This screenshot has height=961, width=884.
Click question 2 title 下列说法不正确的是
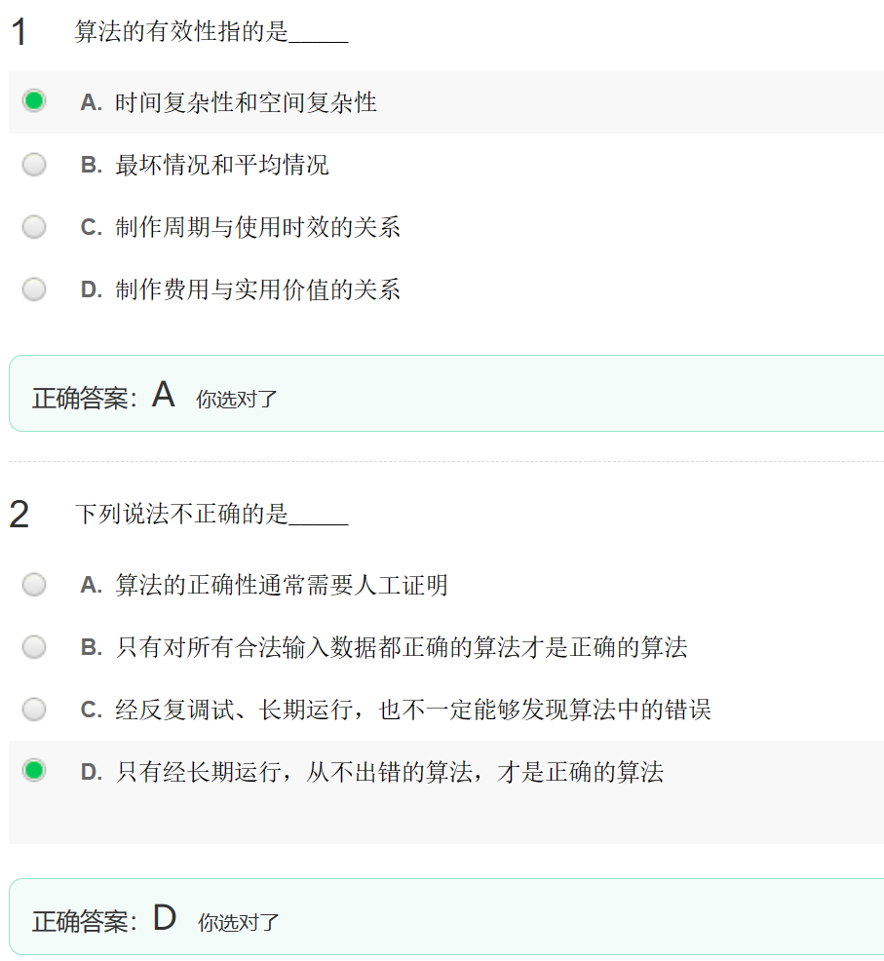181,514
